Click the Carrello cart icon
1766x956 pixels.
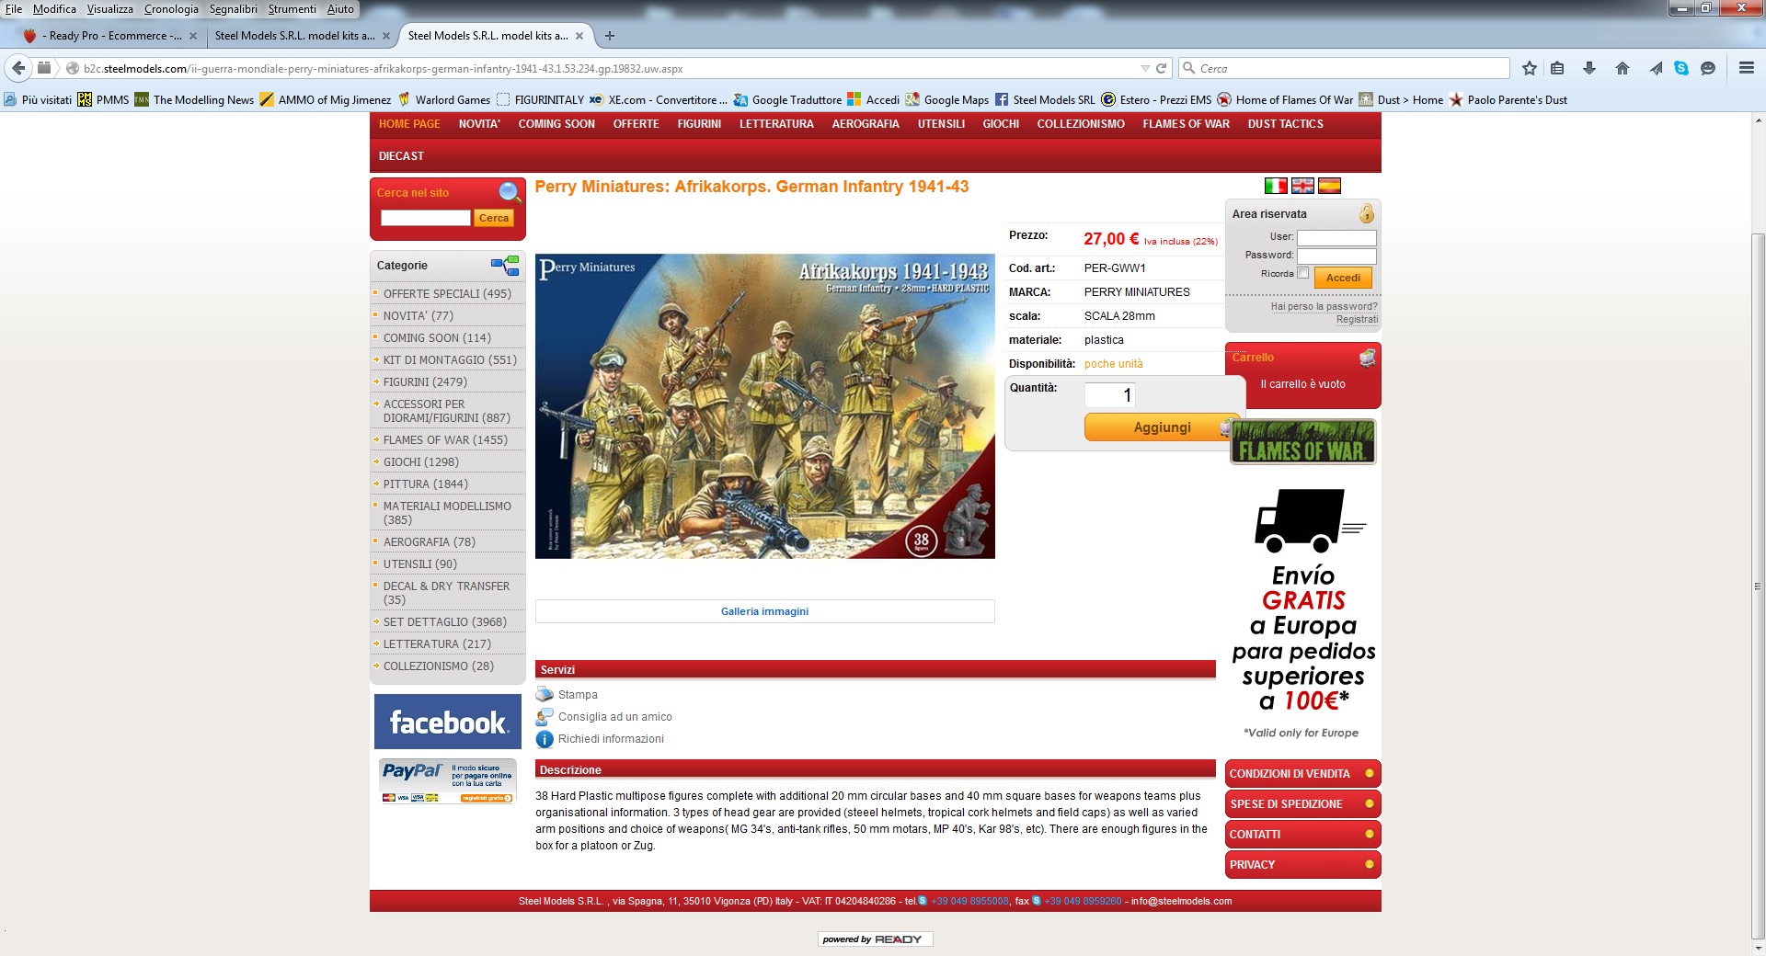pos(1368,358)
